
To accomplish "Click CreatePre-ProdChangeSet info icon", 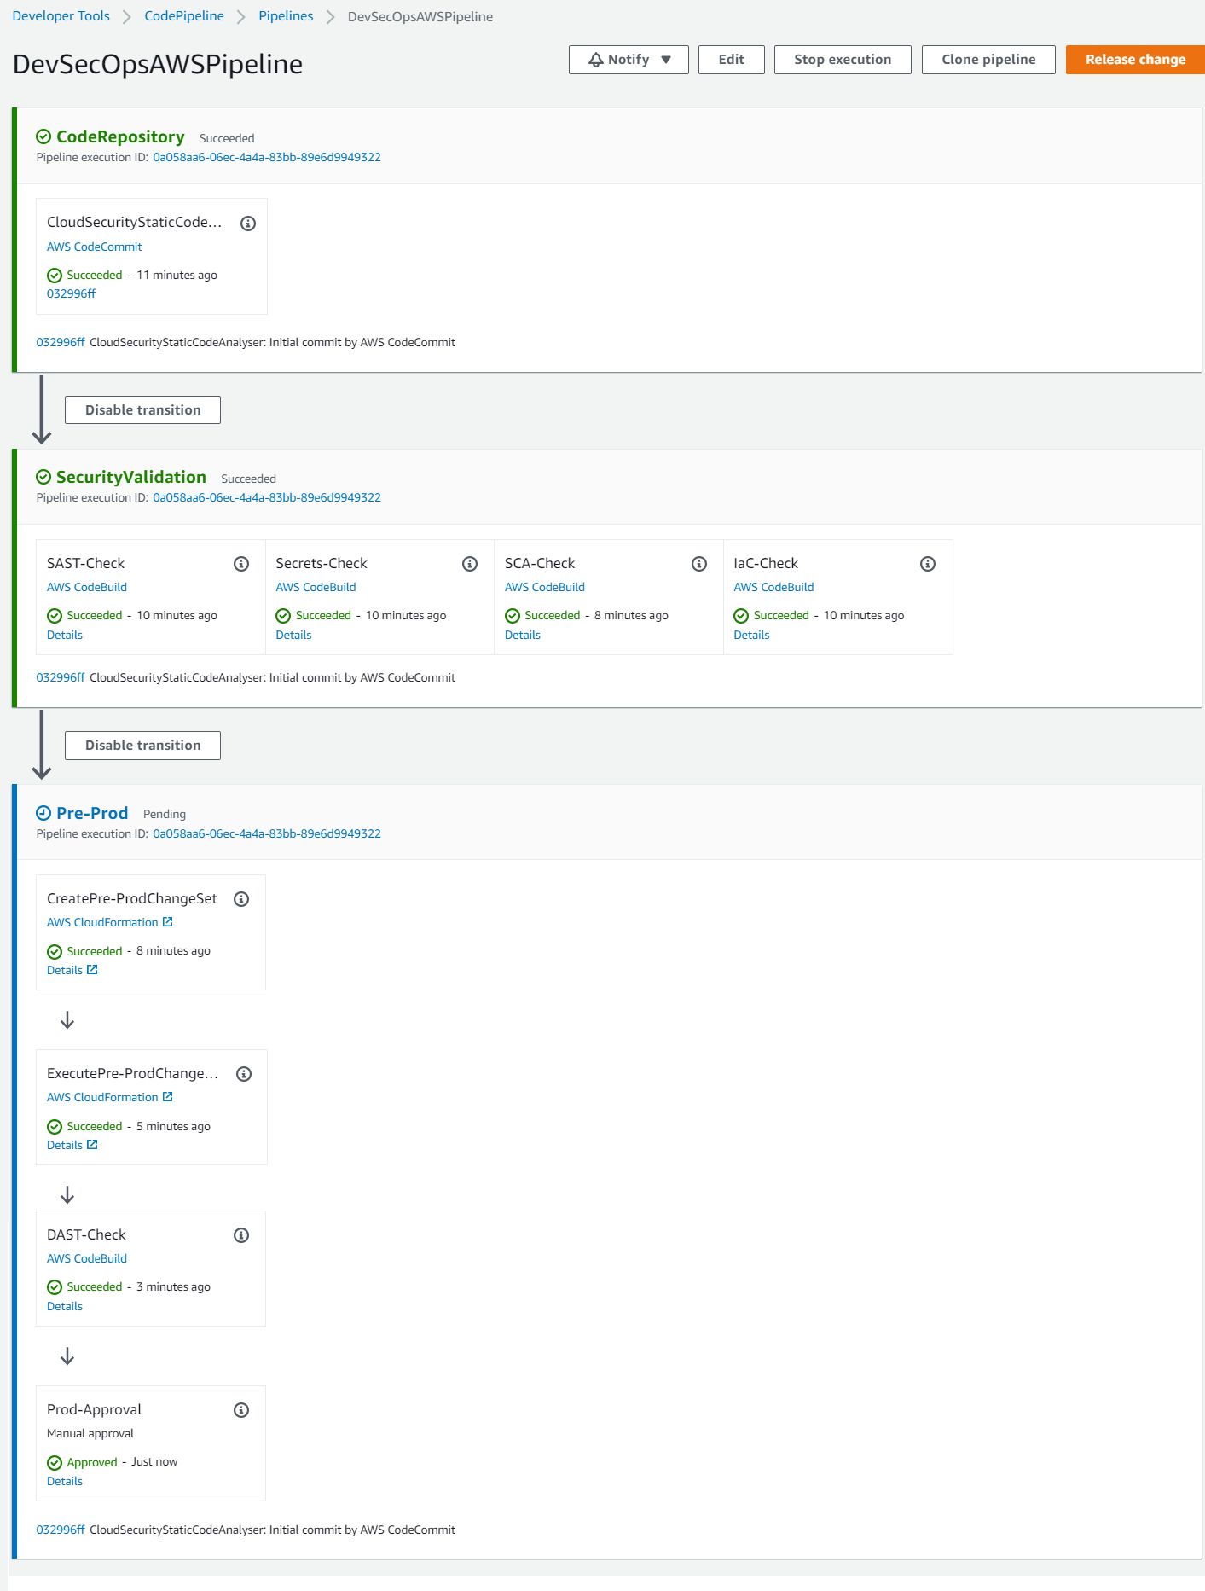I will (241, 899).
